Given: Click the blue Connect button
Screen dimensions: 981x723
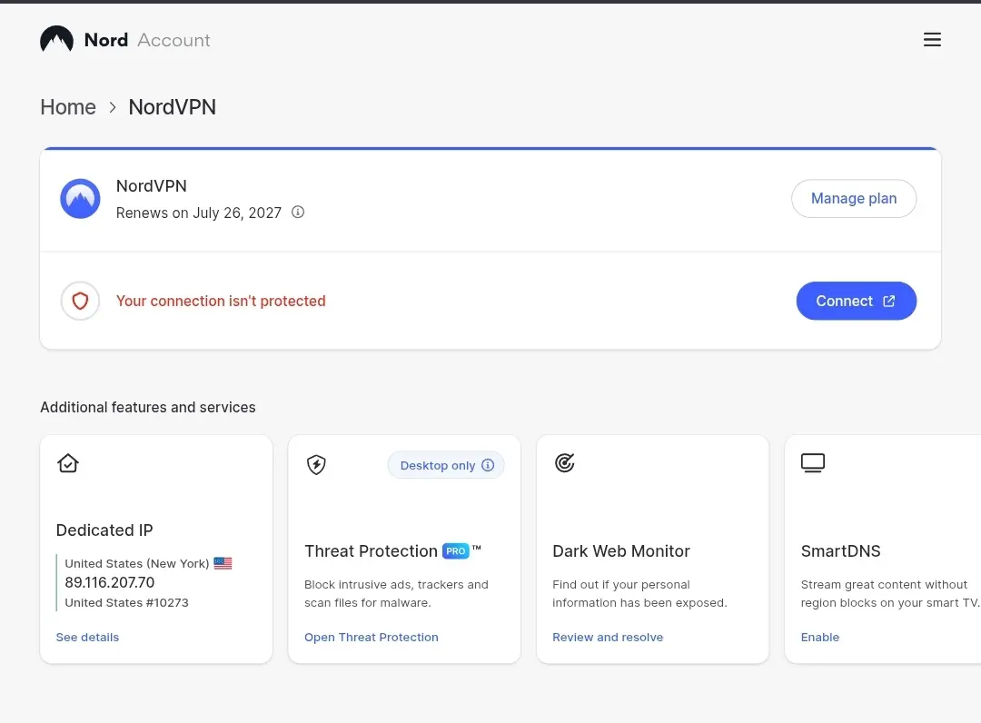Looking at the screenshot, I should point(856,301).
